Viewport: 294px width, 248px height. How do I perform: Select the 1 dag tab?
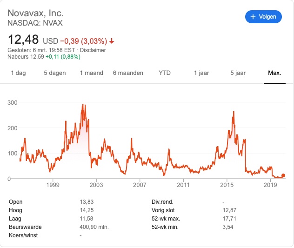[18, 73]
